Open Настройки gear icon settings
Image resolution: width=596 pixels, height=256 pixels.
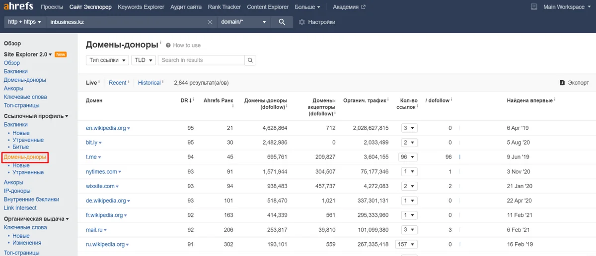coord(301,22)
